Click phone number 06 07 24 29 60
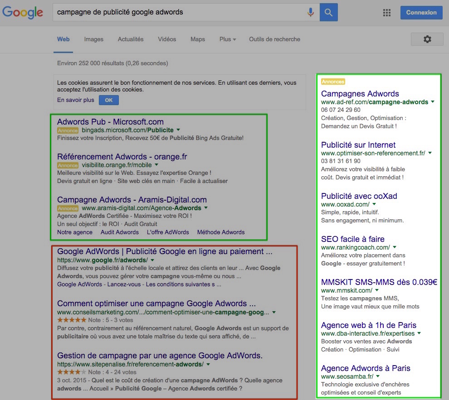 [x=341, y=110]
